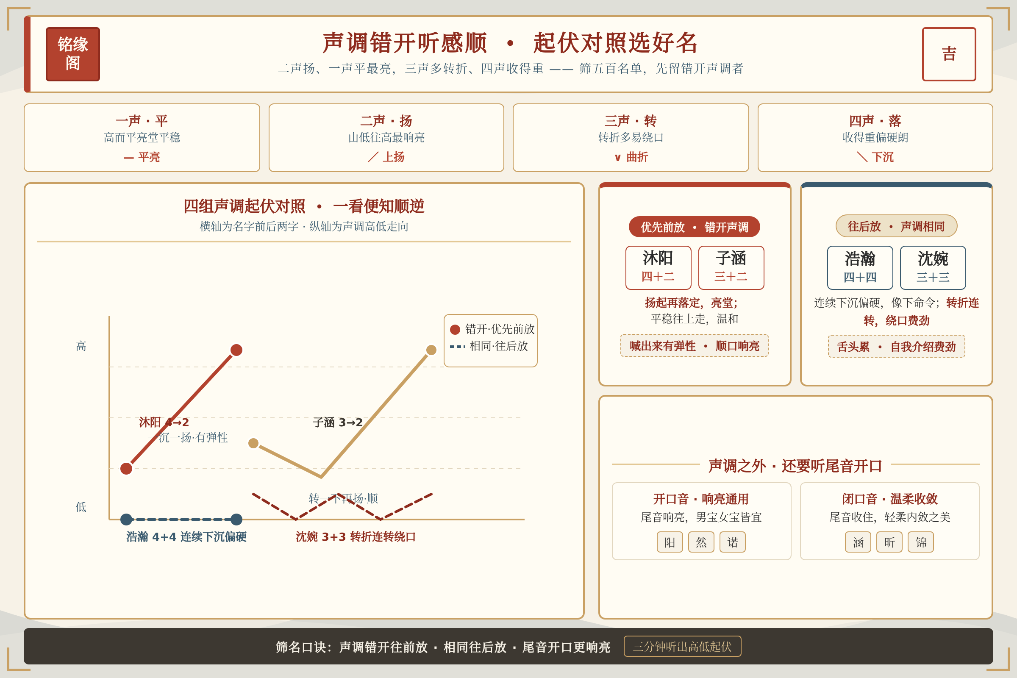Click the label 子涵 3→2
The height and width of the screenshot is (678, 1017).
click(338, 422)
